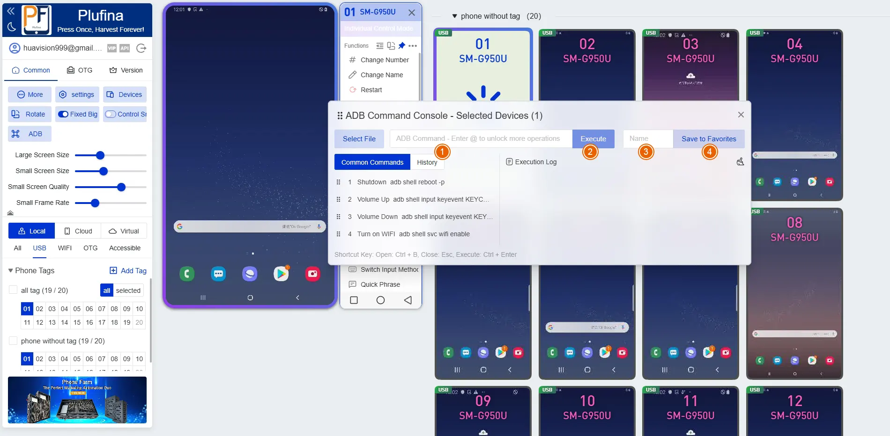Click Save to Favorites
890x436 pixels.
tap(709, 138)
